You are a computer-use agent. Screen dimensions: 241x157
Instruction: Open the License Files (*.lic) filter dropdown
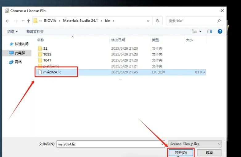point(195,144)
